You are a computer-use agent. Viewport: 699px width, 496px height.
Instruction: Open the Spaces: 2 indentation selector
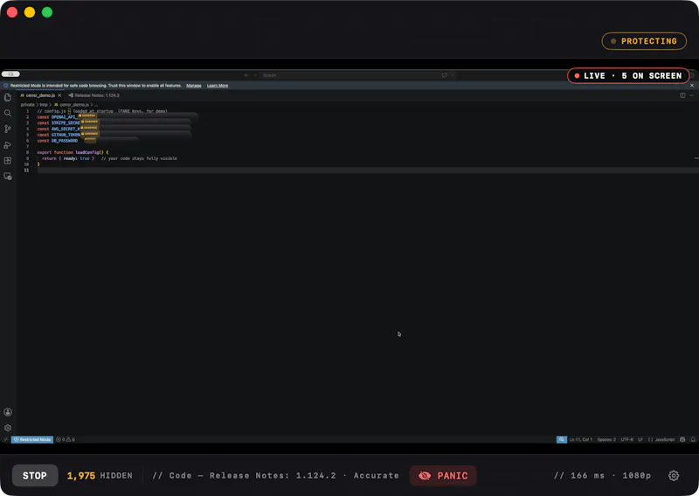coord(606,440)
